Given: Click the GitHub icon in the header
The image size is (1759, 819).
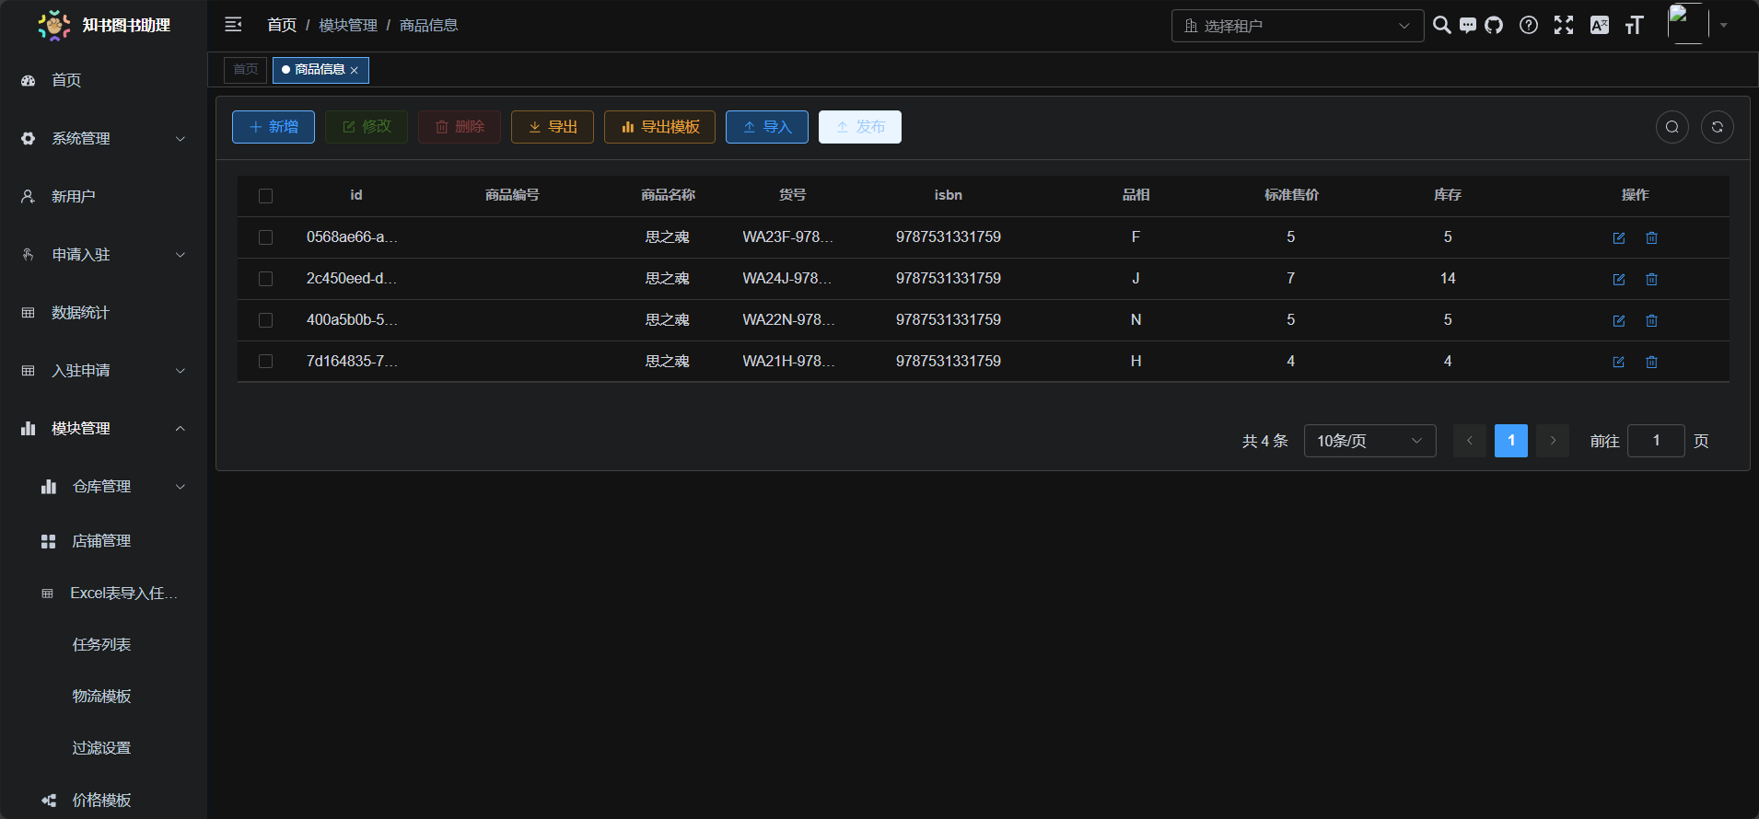Looking at the screenshot, I should [x=1494, y=26].
